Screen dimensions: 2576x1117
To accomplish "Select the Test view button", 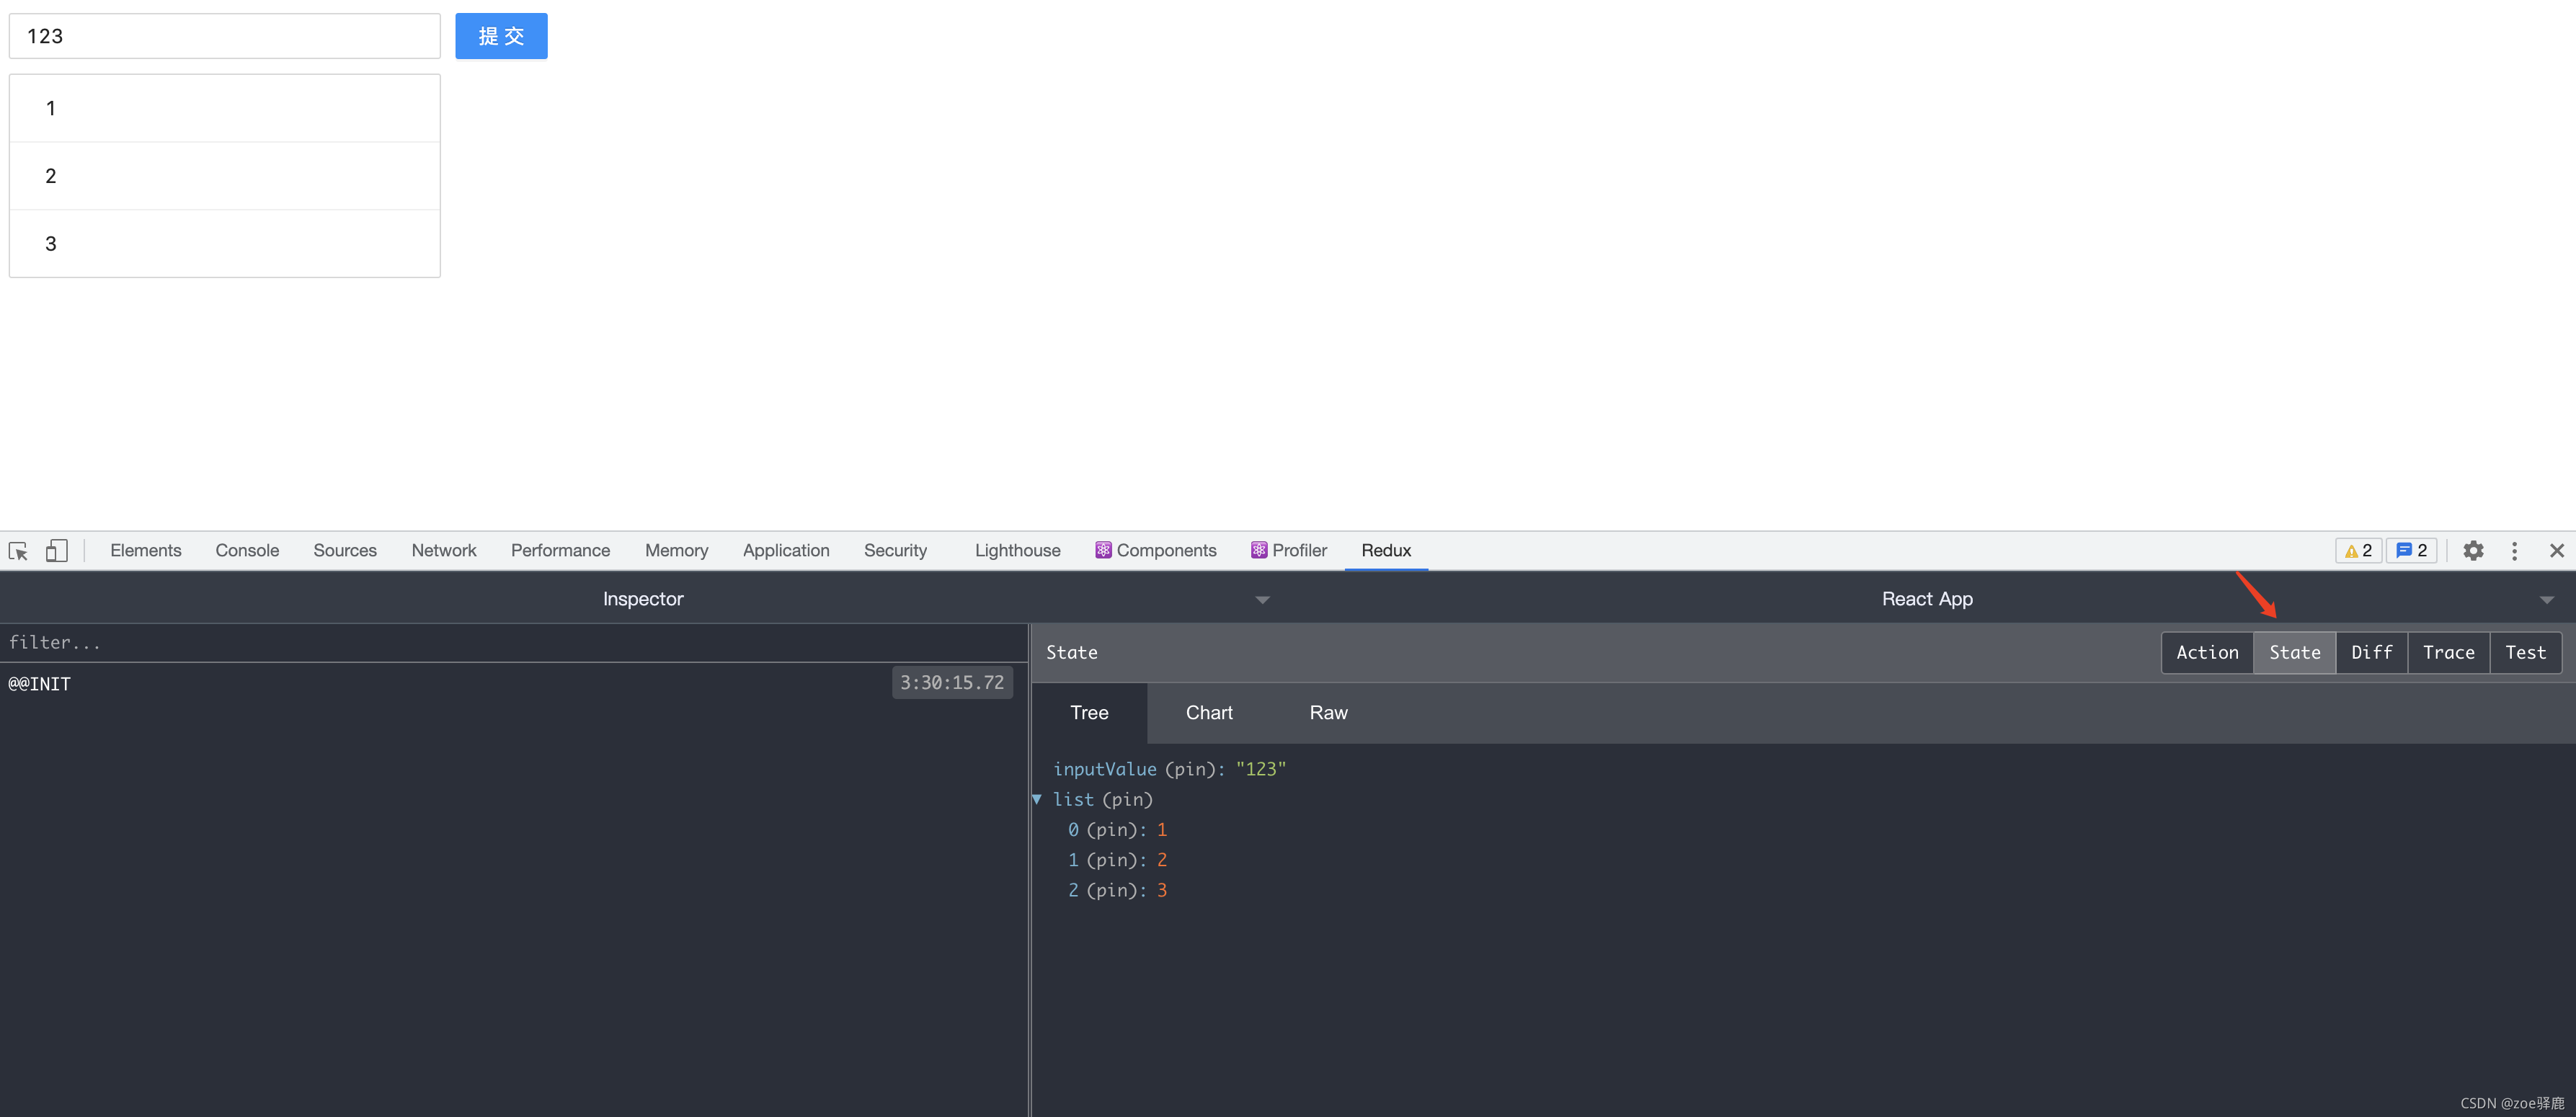I will [x=2525, y=653].
